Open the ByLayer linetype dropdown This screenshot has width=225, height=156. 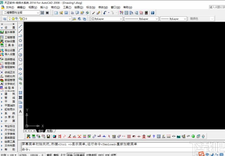[141, 19]
